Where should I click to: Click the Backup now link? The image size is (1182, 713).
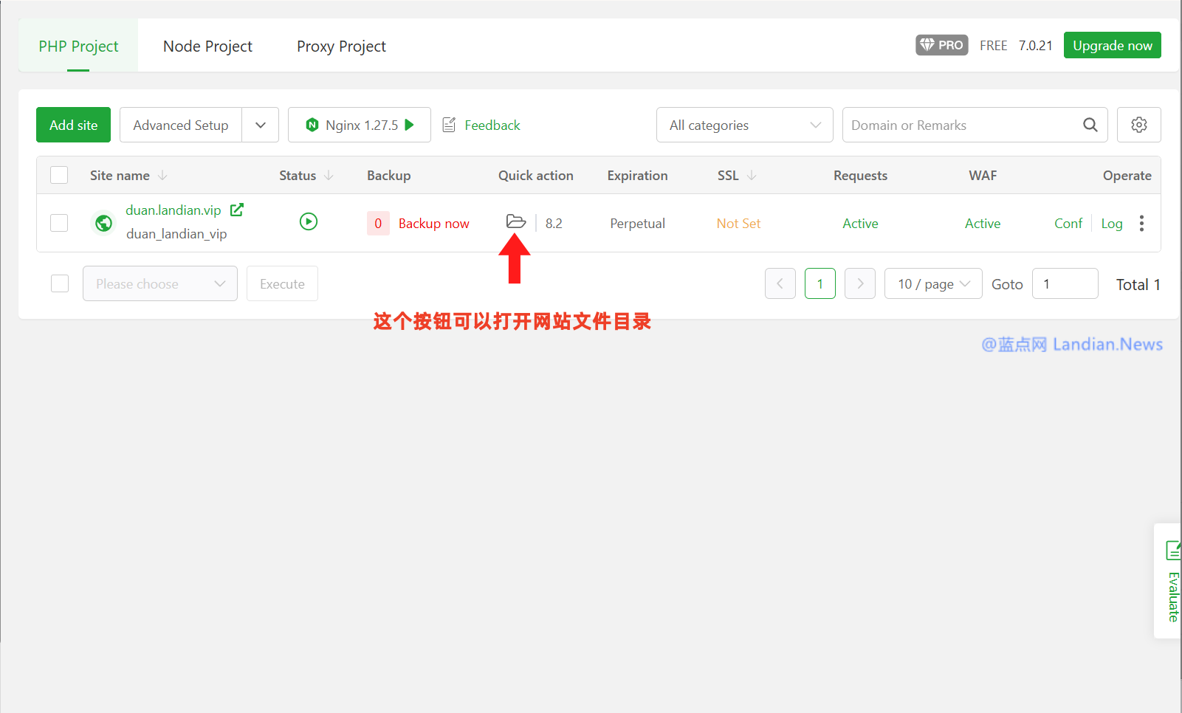click(433, 223)
